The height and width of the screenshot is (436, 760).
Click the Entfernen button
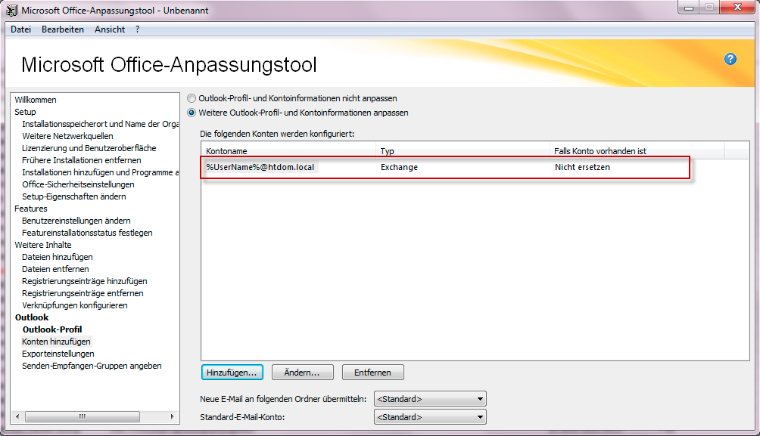(x=372, y=372)
